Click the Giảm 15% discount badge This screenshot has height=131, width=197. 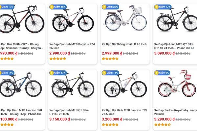click(58, 7)
